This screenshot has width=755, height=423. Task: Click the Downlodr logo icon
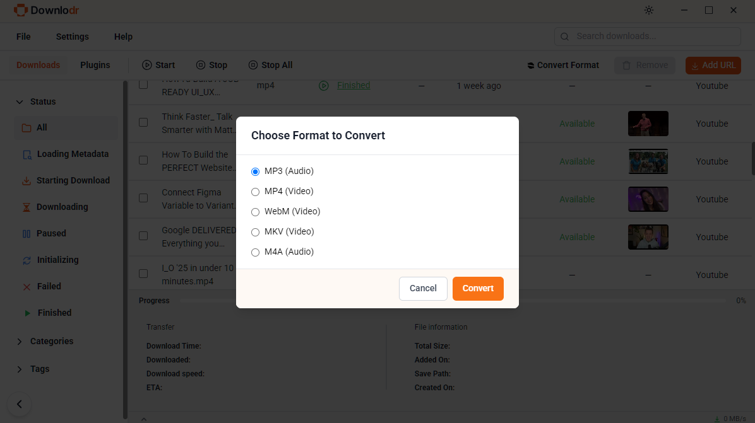(x=20, y=11)
